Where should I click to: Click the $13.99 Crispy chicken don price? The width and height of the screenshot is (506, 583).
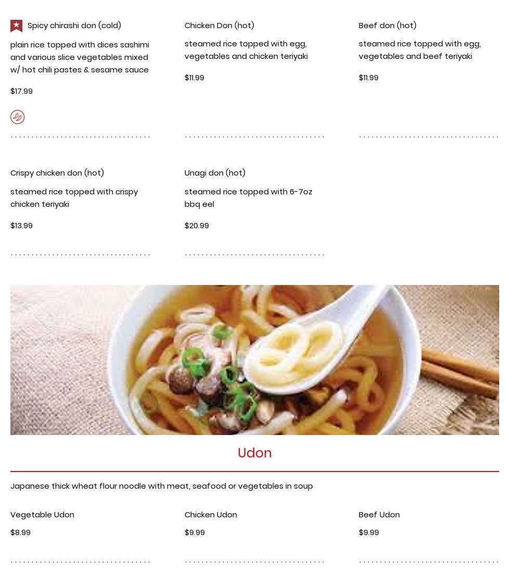pos(21,226)
